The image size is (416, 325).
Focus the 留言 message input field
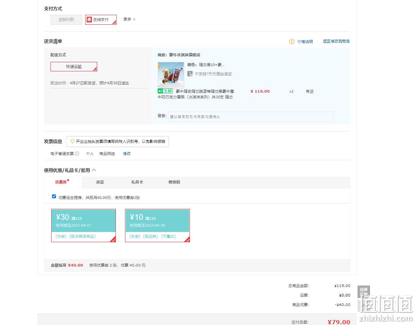[x=250, y=117]
